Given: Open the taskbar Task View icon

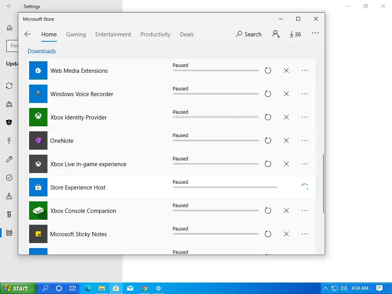Looking at the screenshot, I should 72,288.
